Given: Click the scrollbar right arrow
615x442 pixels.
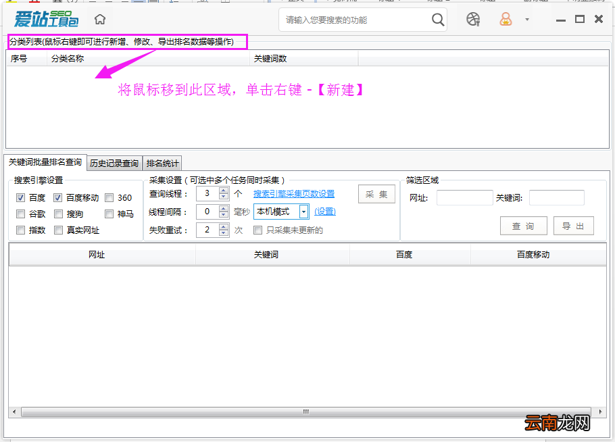Looking at the screenshot, I should [600, 412].
